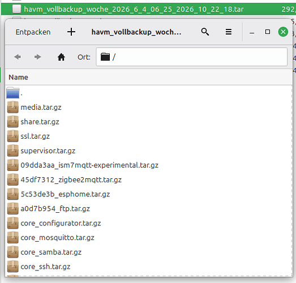This screenshot has width=296, height=283.
Task: Select share.tar.gz file name
Action: [40, 122]
